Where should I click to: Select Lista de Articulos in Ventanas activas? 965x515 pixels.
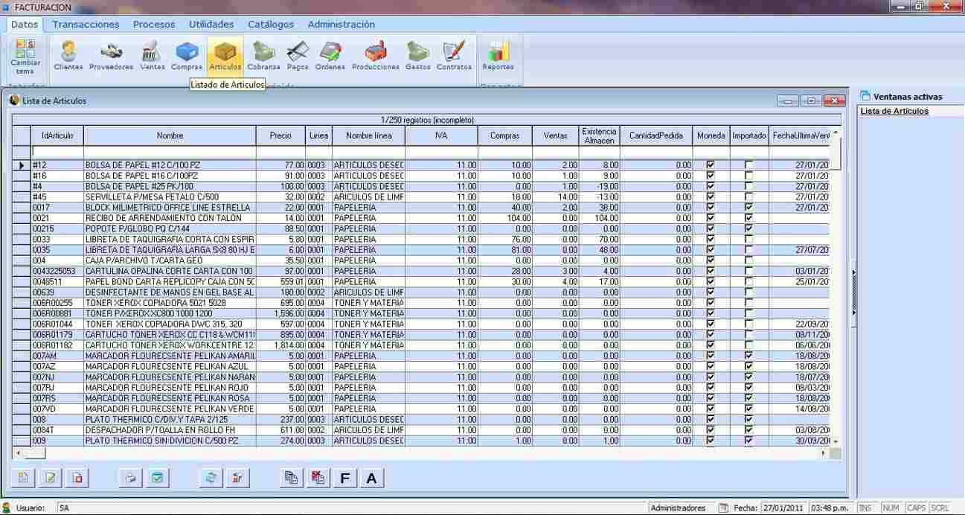894,111
